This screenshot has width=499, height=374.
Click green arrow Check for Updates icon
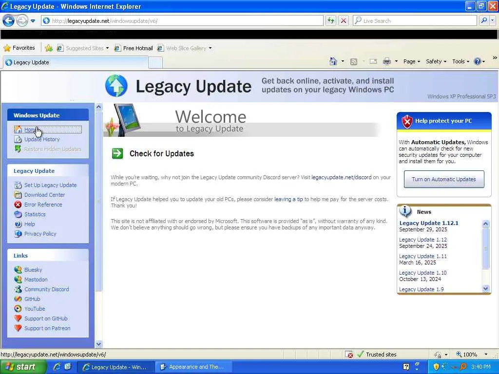tap(117, 153)
